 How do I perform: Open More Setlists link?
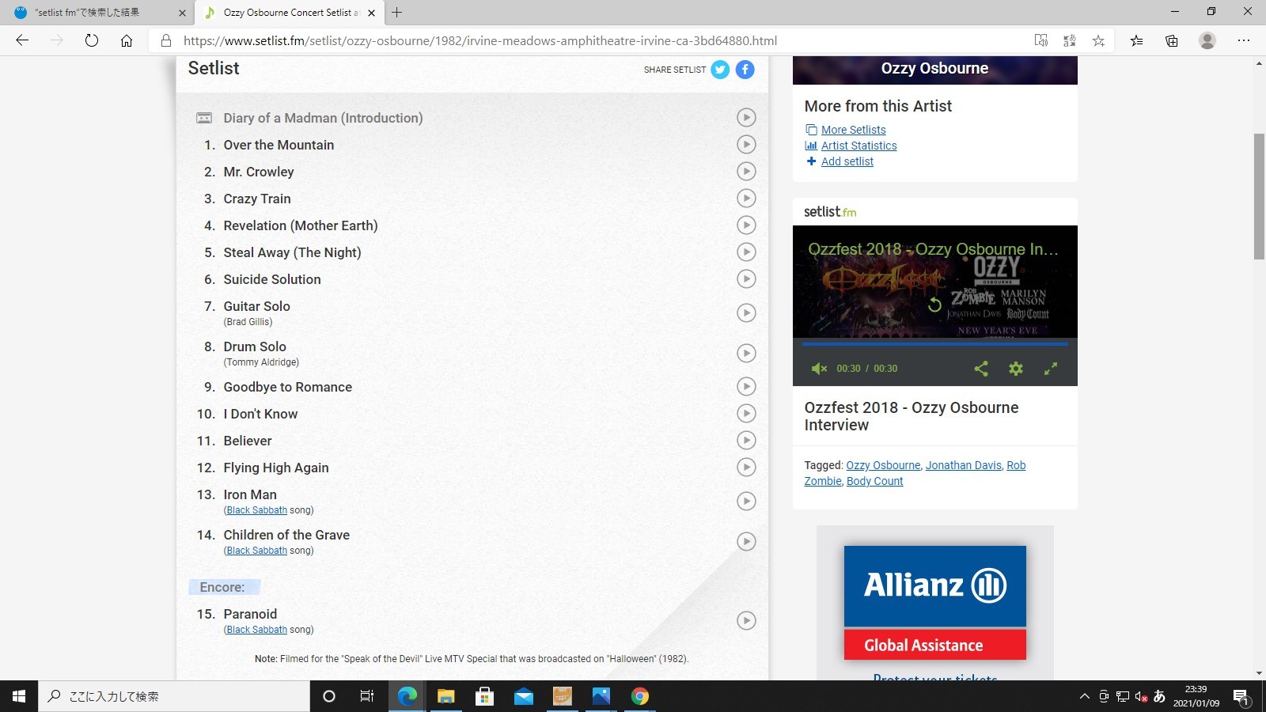tap(854, 130)
